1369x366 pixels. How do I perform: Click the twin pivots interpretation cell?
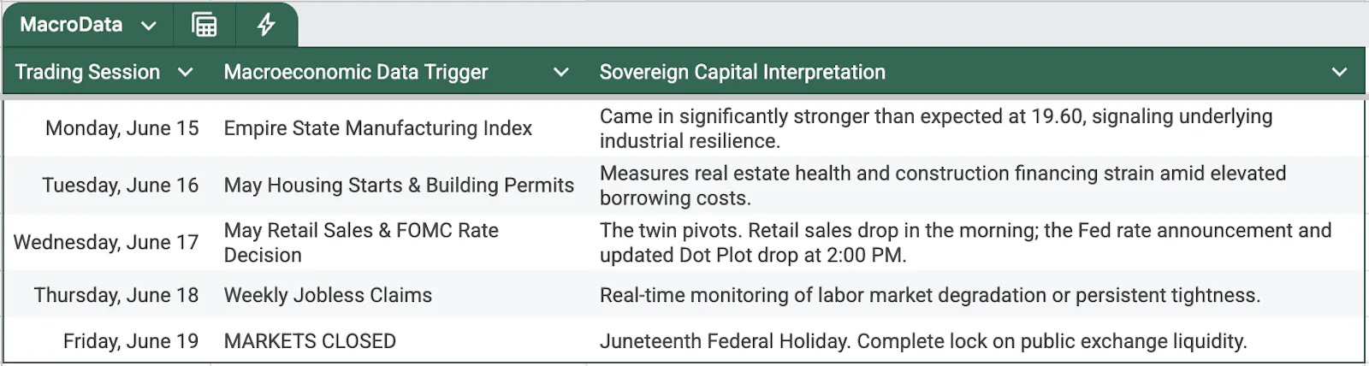(x=975, y=243)
